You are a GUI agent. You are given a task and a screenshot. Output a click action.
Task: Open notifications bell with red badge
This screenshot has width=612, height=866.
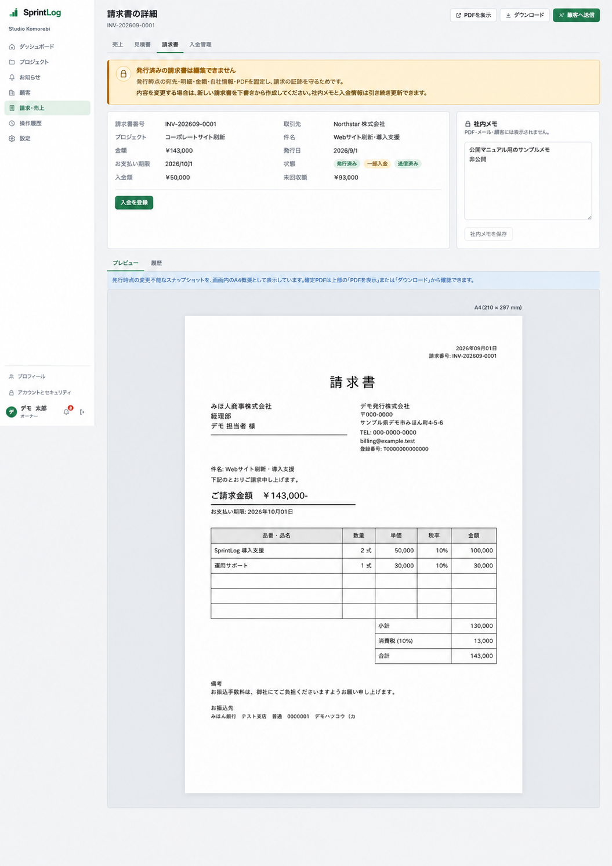[67, 411]
